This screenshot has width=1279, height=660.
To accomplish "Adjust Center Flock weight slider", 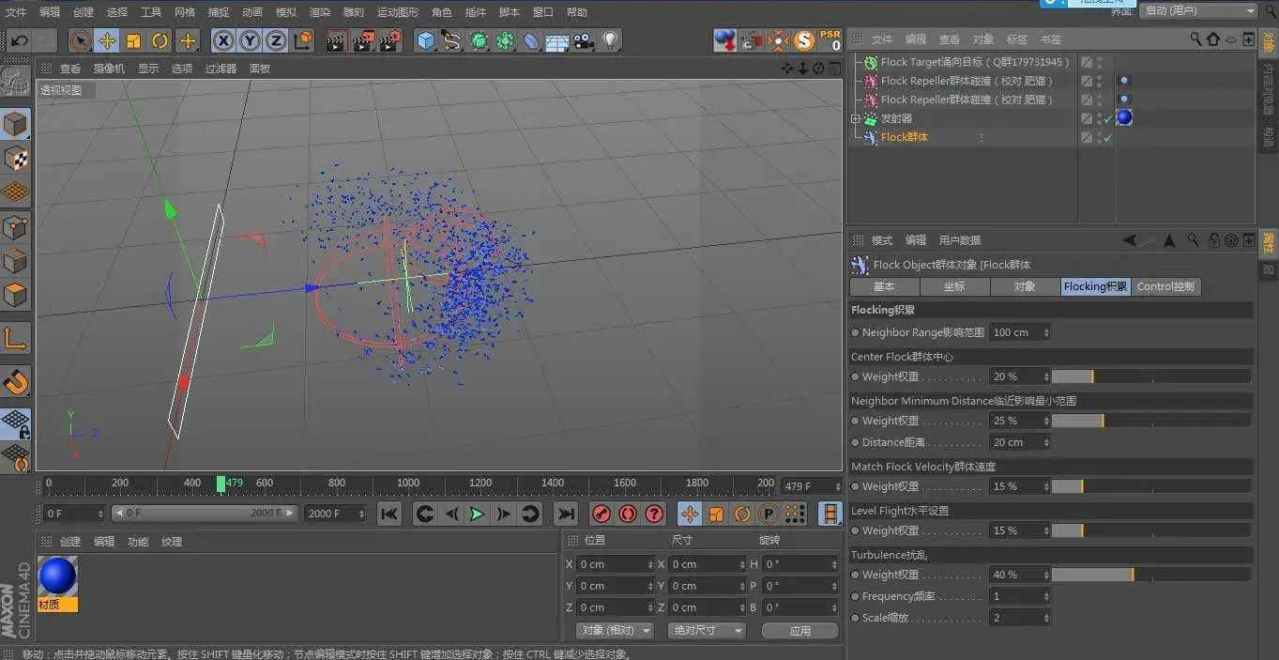I will click(1151, 376).
